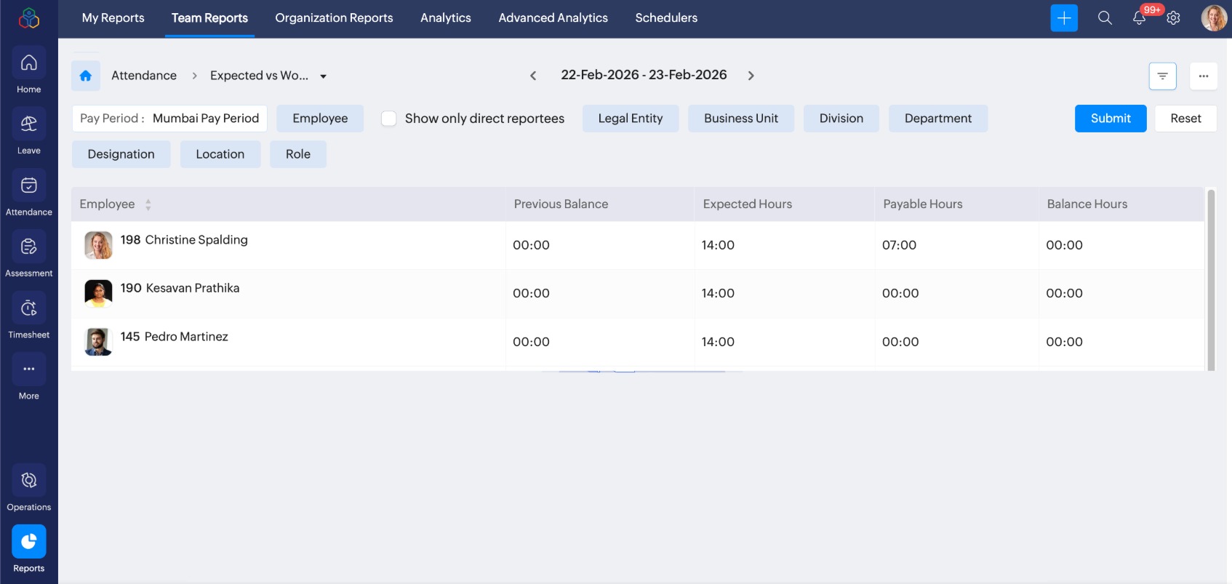The width and height of the screenshot is (1232, 584).
Task: Switch to Organization Reports tab
Action: tap(334, 18)
